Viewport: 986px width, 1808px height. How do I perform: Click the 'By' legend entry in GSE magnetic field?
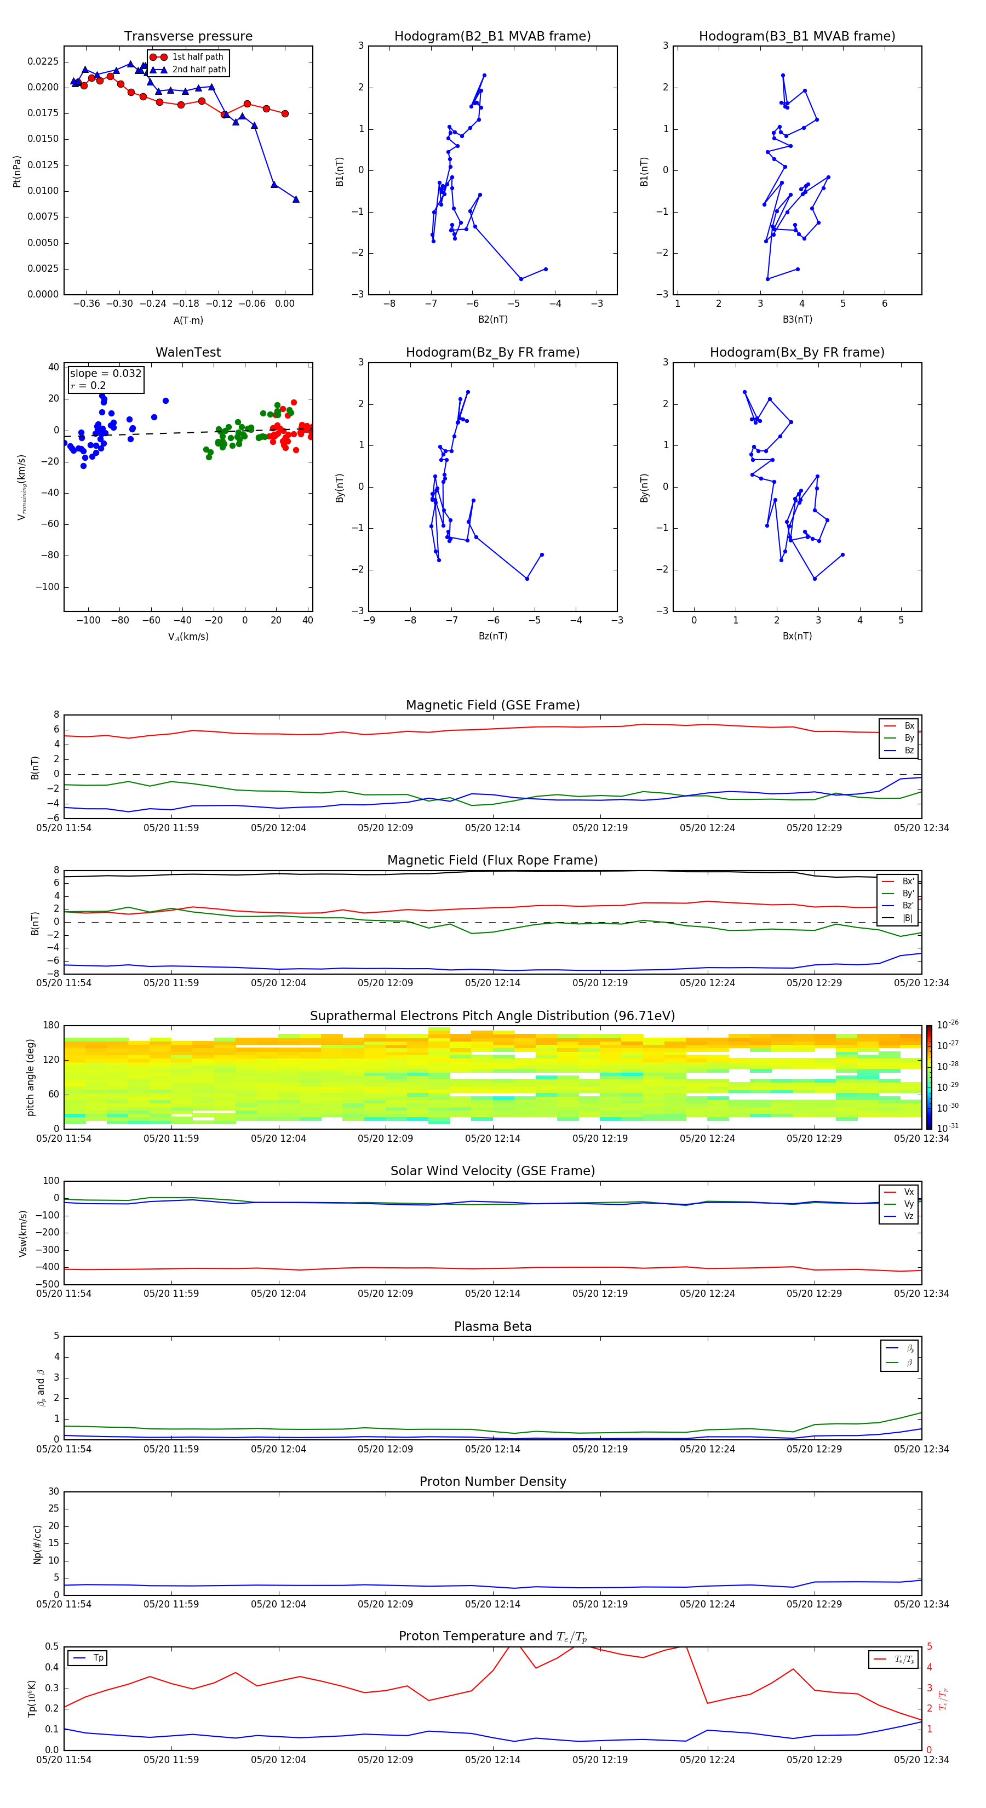click(899, 739)
